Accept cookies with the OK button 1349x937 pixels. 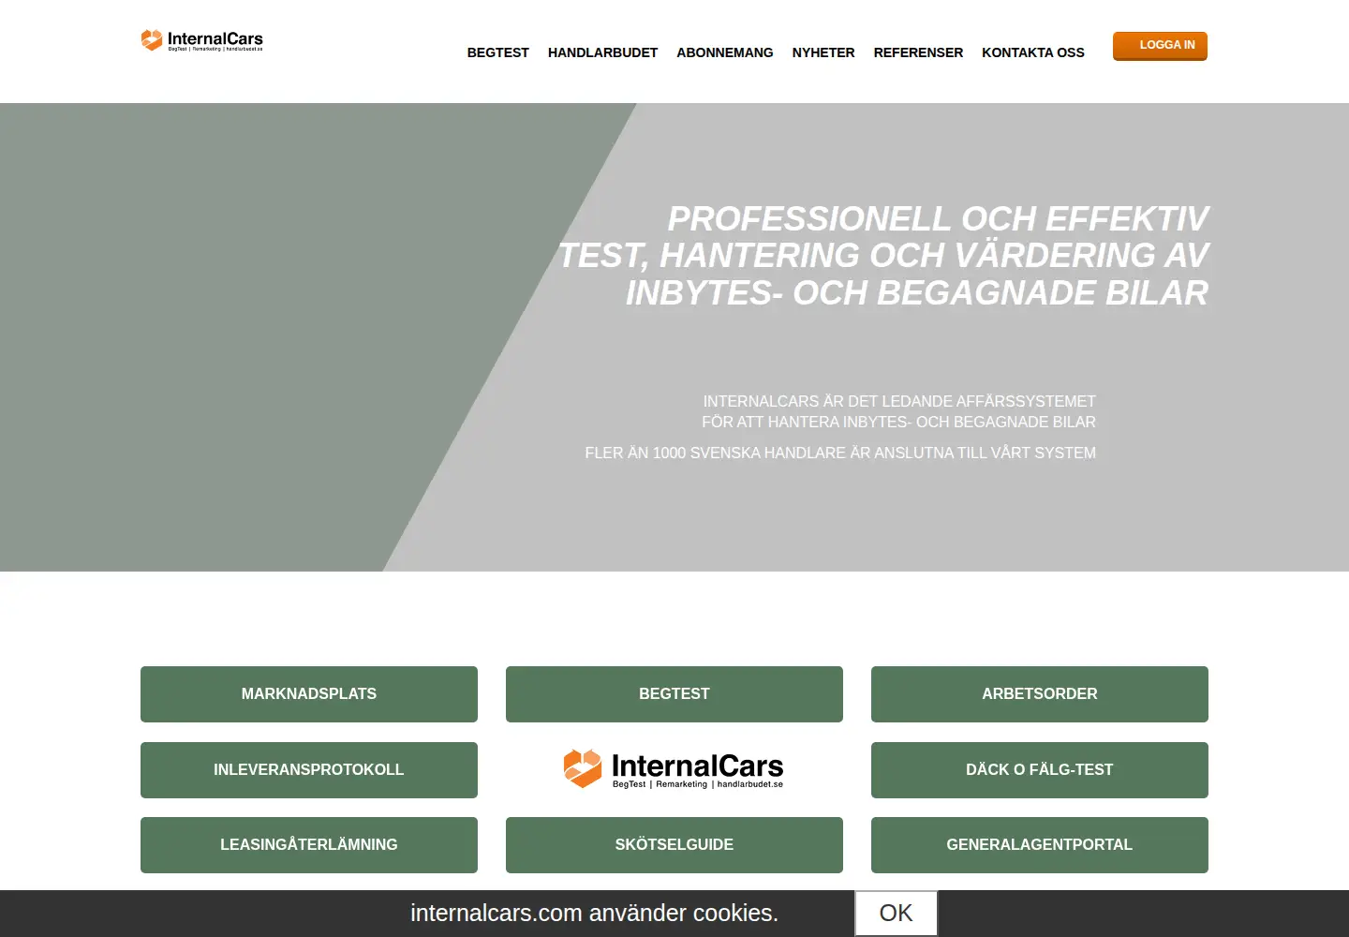pyautogui.click(x=896, y=914)
